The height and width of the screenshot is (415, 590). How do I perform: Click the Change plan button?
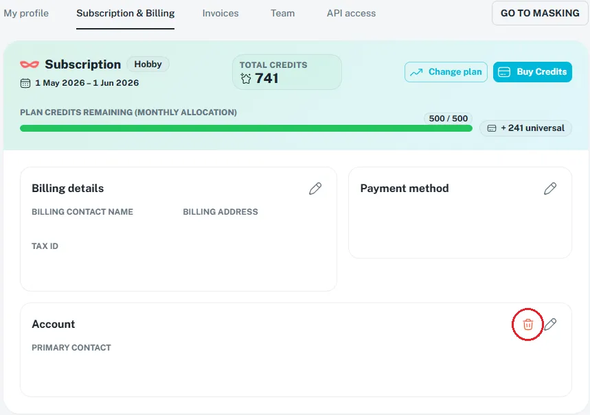pos(446,72)
